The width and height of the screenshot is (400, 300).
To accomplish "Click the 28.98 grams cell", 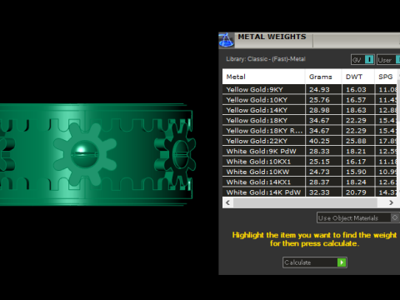I will [323, 110].
